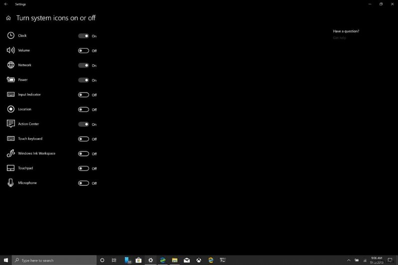Click the Network globe icon
The image size is (398, 265).
pos(10,65)
